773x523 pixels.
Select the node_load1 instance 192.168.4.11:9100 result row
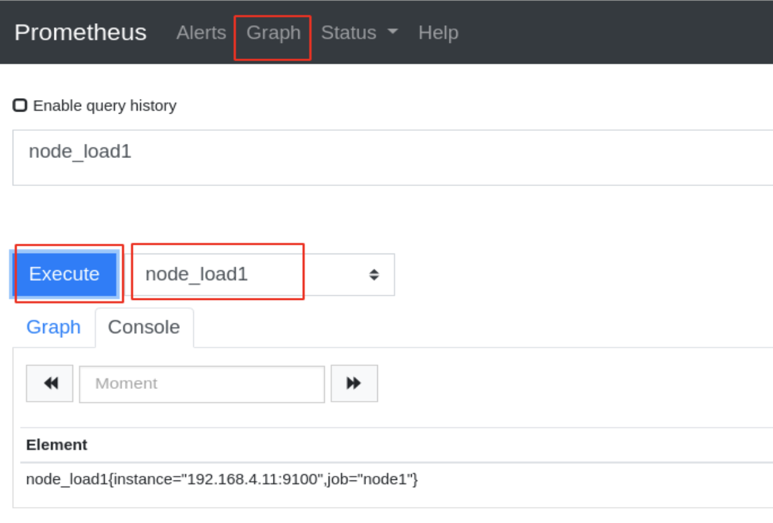click(x=396, y=479)
